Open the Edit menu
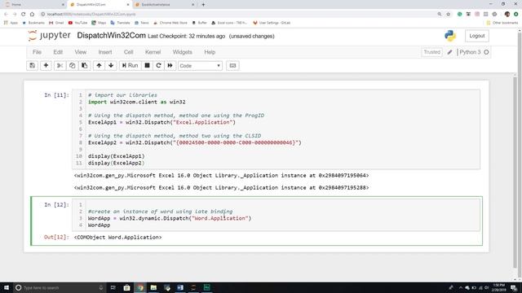This screenshot has width=522, height=293. click(58, 52)
